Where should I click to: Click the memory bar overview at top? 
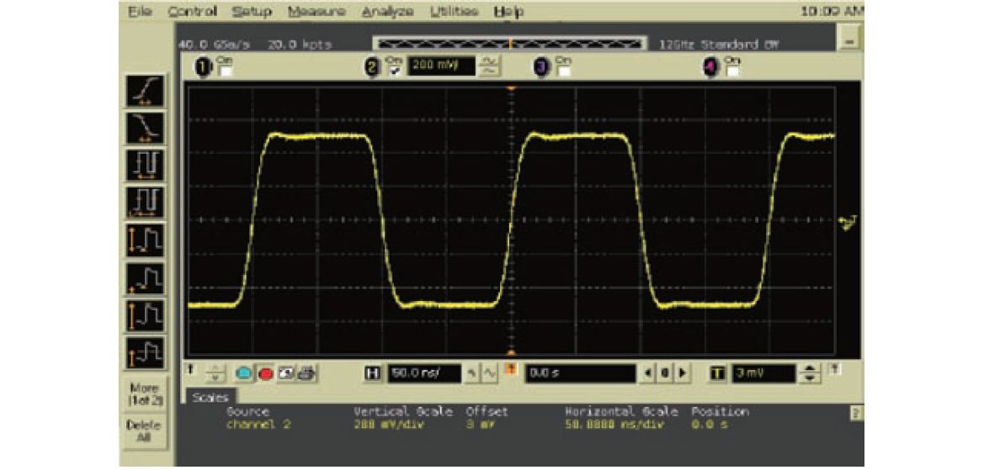(511, 44)
